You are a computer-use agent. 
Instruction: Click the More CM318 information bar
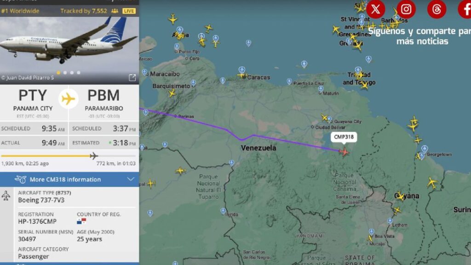[x=69, y=179]
